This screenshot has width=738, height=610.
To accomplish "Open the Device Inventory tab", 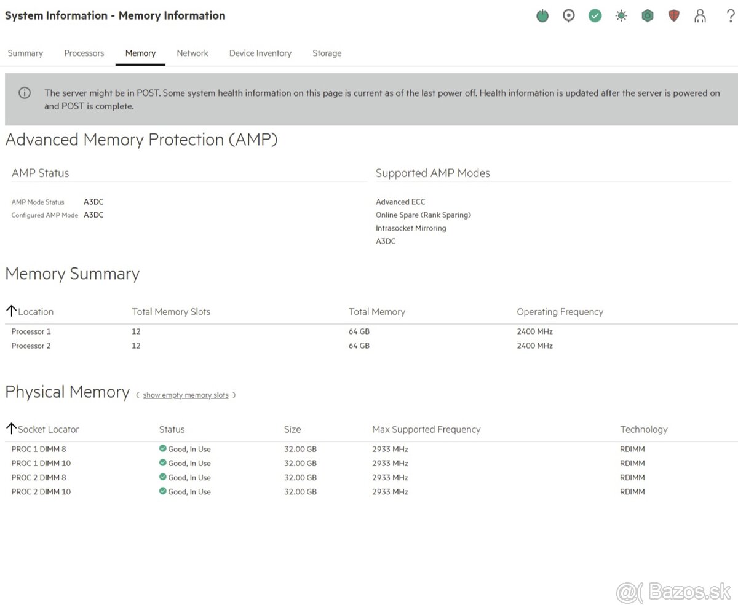I will [260, 53].
